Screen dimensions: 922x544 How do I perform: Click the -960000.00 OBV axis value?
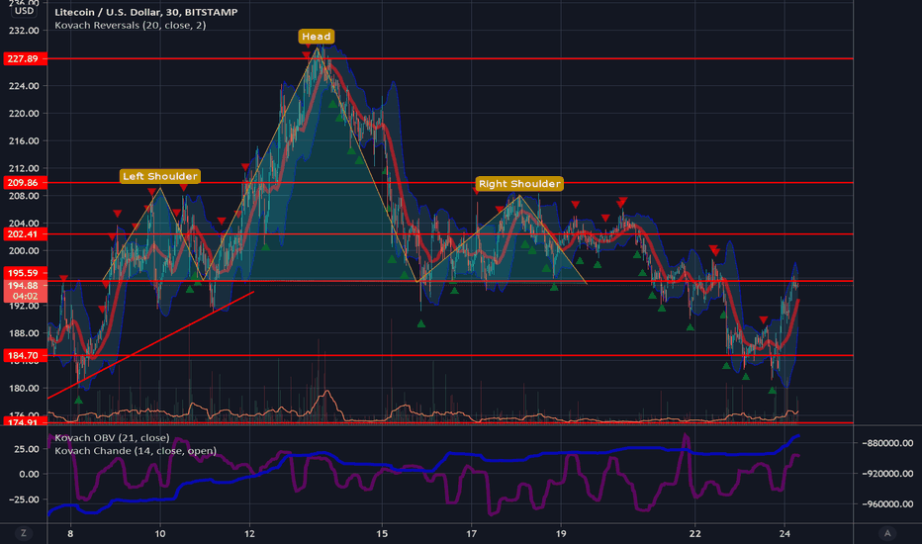tap(887, 504)
